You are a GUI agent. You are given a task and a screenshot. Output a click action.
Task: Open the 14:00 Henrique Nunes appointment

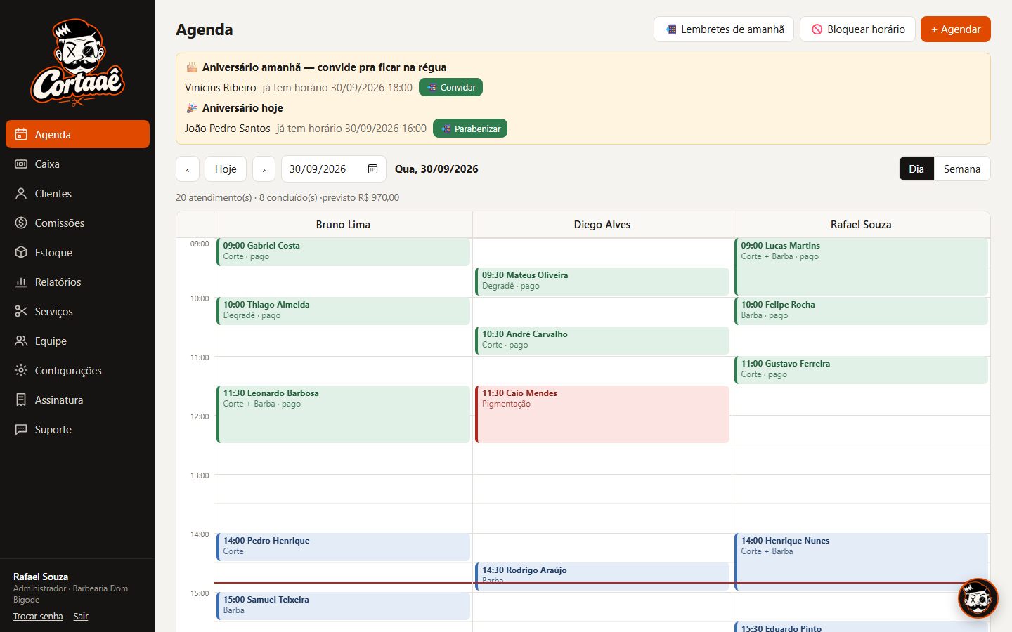click(861, 562)
